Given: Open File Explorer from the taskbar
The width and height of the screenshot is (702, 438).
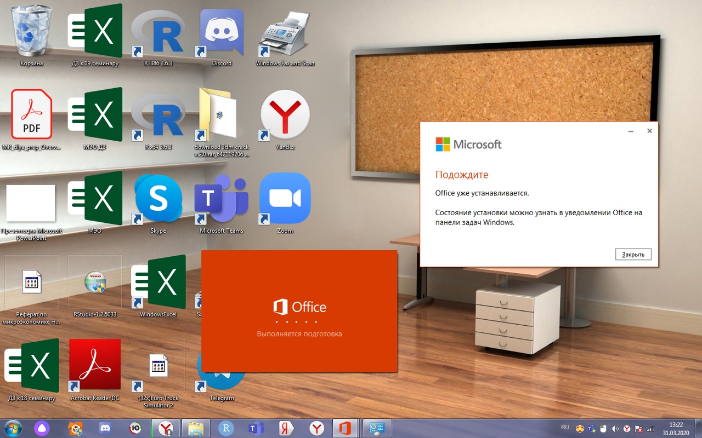Looking at the screenshot, I should pos(196,428).
